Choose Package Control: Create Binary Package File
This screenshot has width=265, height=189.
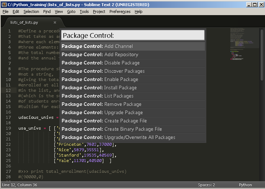(x=133, y=129)
